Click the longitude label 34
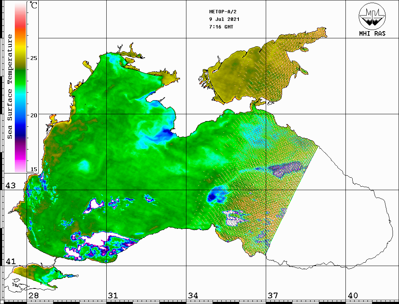Screen dimensions: 399x304 193,295
